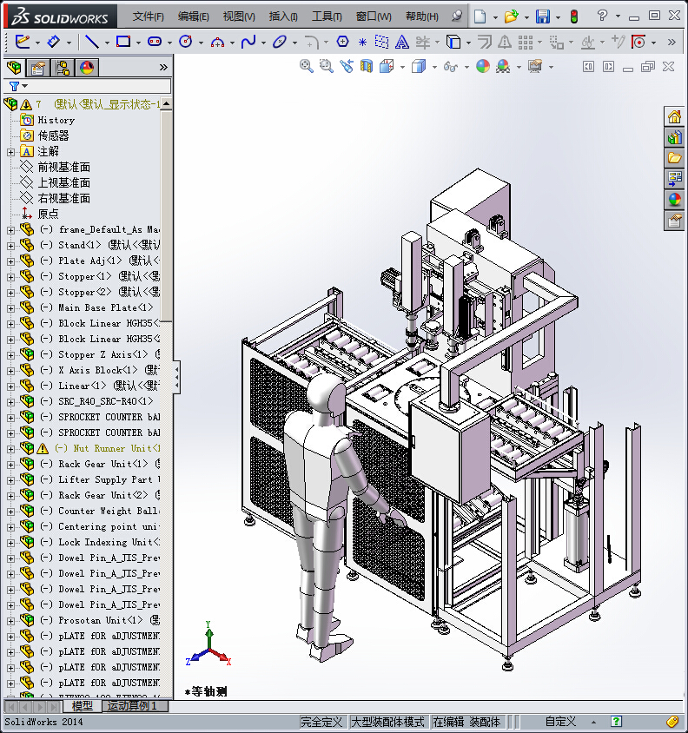Screen dimensions: 688x733
Task: Select the sketch Text tool
Action: pyautogui.click(x=401, y=42)
